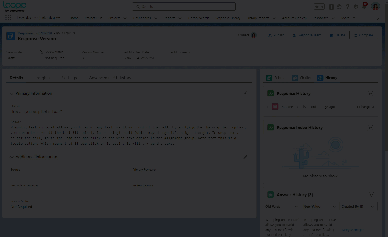Image resolution: width=388 pixels, height=237 pixels.
Task: Click the Answer History header icon
Action: (x=271, y=194)
